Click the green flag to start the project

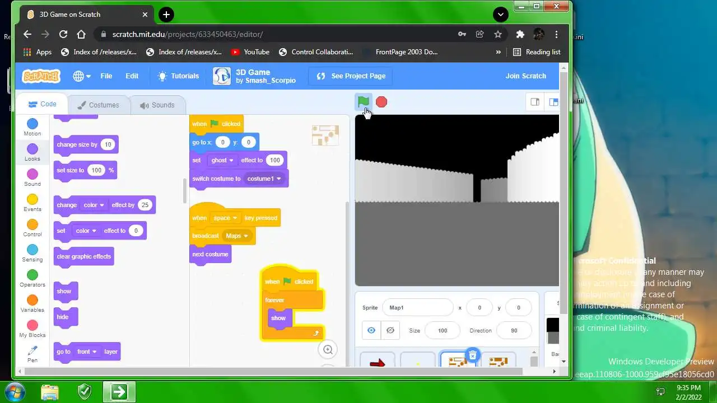pos(363,102)
